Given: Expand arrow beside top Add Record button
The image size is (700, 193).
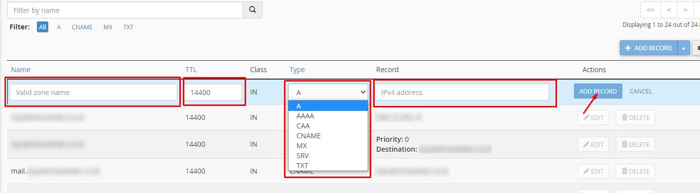Looking at the screenshot, I should pyautogui.click(x=684, y=48).
